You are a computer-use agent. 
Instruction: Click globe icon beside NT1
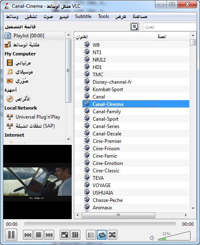click(87, 52)
